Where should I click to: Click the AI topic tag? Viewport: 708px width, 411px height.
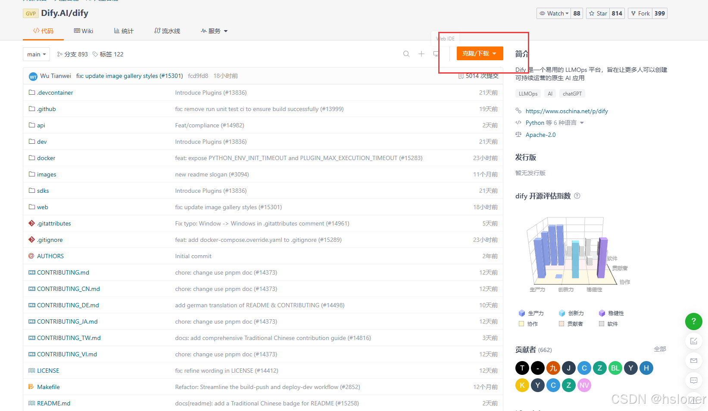[x=550, y=94]
